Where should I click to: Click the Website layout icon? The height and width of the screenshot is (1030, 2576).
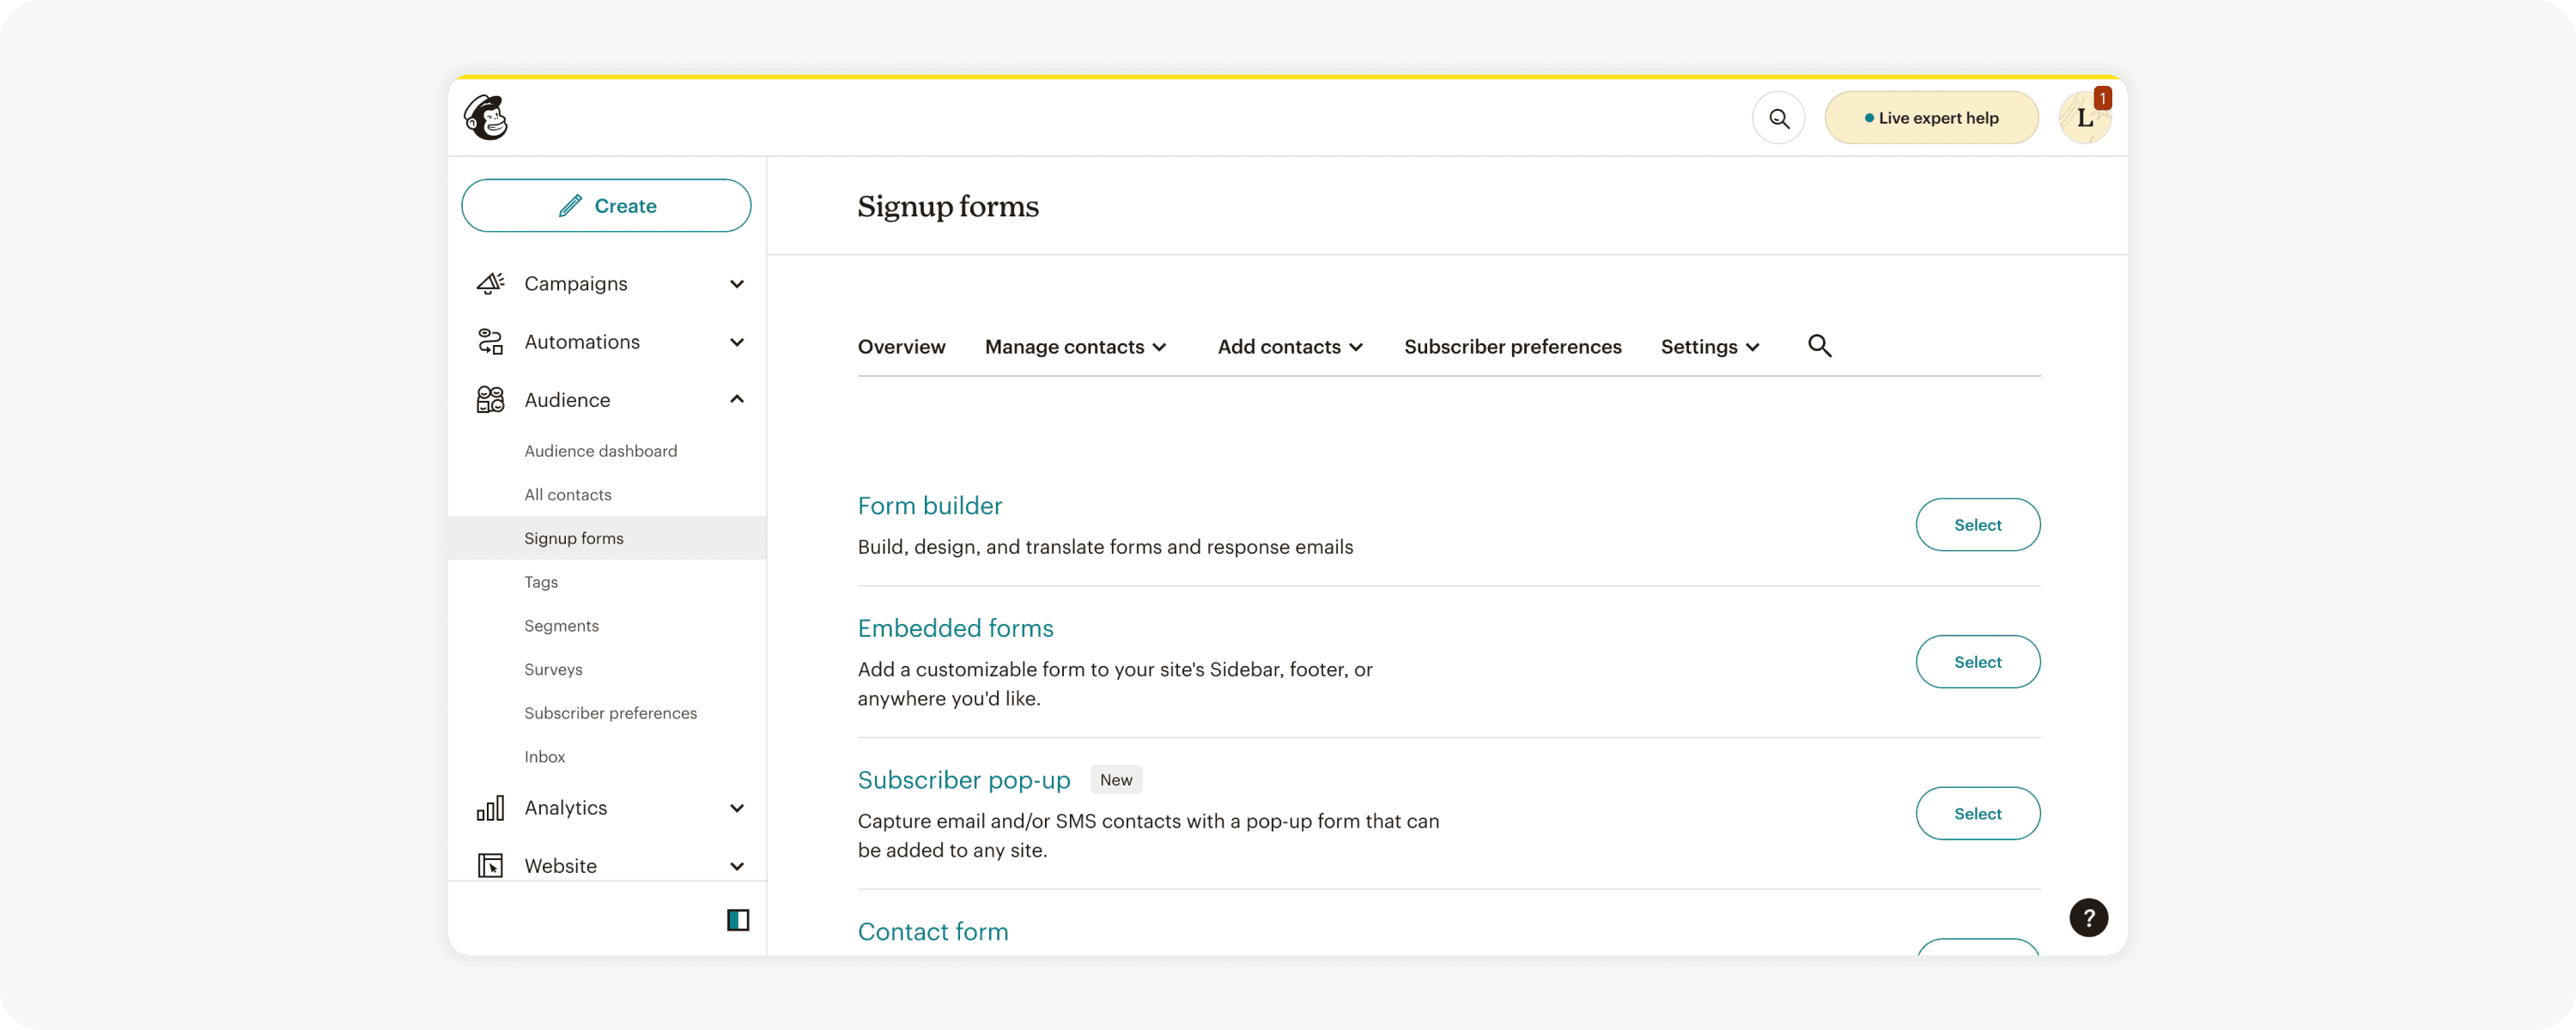point(490,866)
